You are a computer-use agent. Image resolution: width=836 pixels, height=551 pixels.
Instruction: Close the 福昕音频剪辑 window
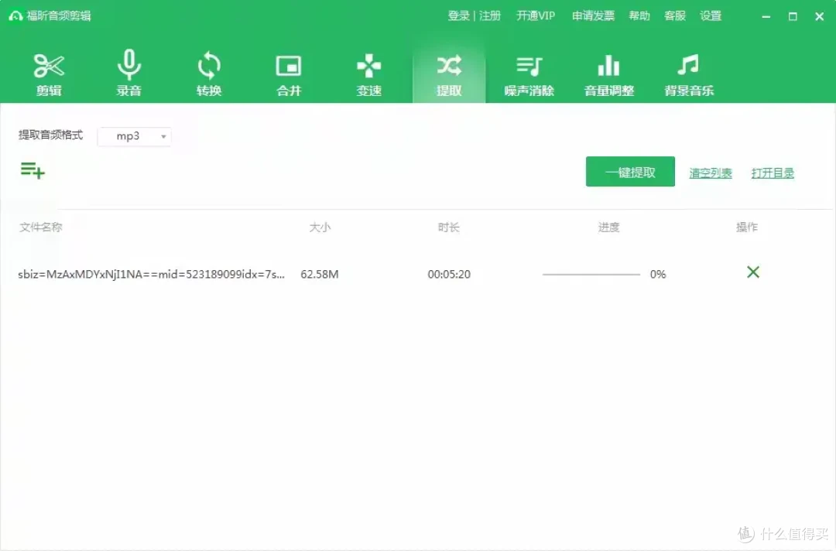click(x=820, y=16)
